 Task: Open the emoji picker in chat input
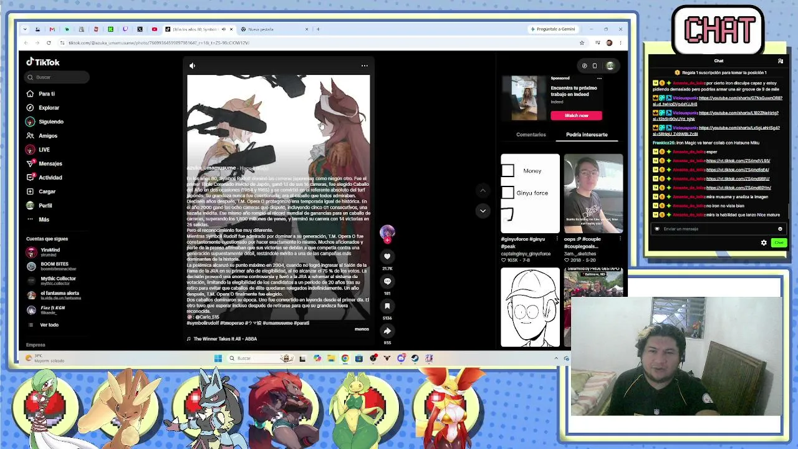click(x=780, y=229)
